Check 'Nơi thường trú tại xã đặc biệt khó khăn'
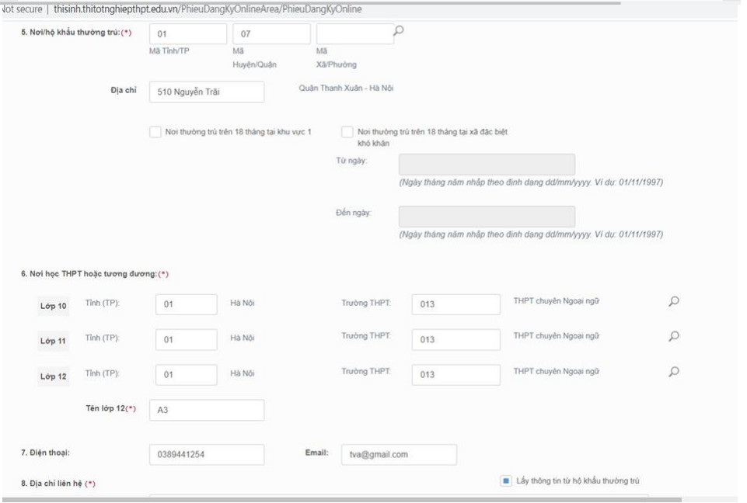The width and height of the screenshot is (747, 503). pyautogui.click(x=347, y=132)
